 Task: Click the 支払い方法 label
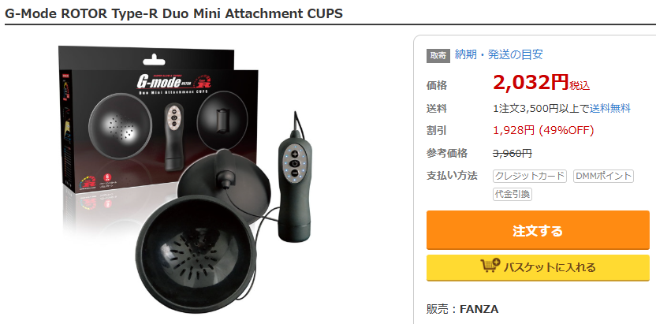click(x=452, y=176)
